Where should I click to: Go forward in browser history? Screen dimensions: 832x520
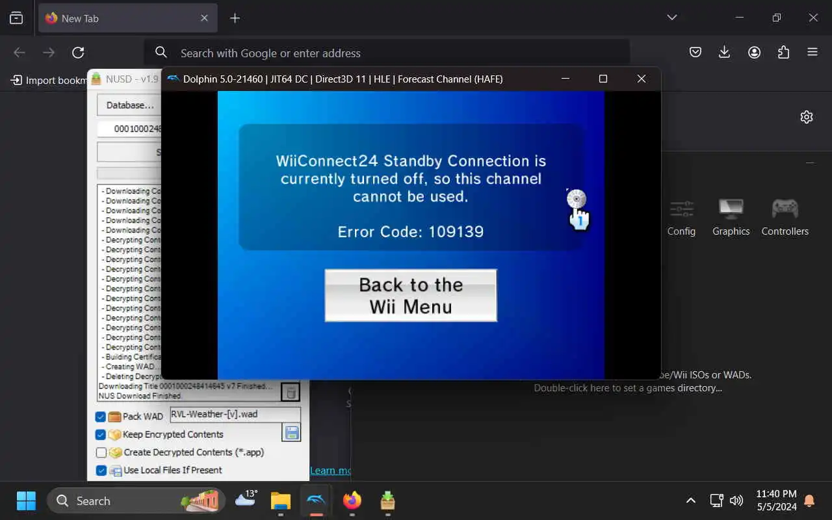pos(49,53)
